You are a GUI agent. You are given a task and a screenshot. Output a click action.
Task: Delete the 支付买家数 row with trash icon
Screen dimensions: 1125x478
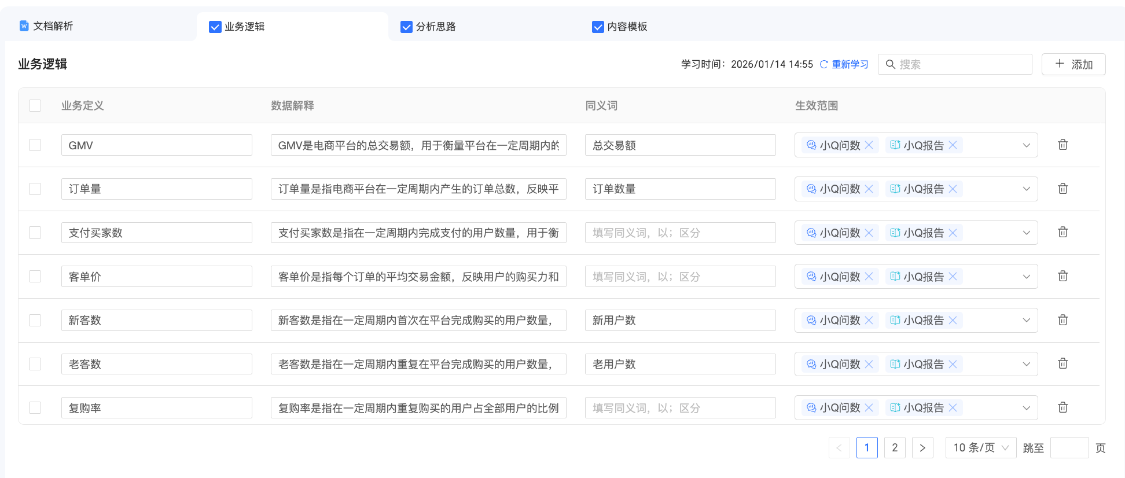point(1062,232)
